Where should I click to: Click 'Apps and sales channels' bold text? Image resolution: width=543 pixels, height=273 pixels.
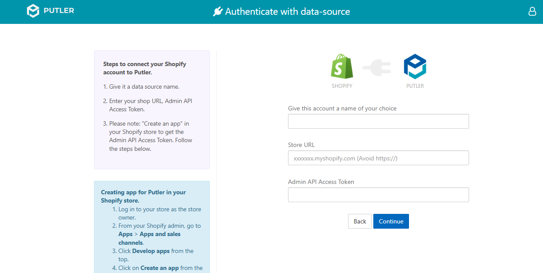[x=149, y=238]
